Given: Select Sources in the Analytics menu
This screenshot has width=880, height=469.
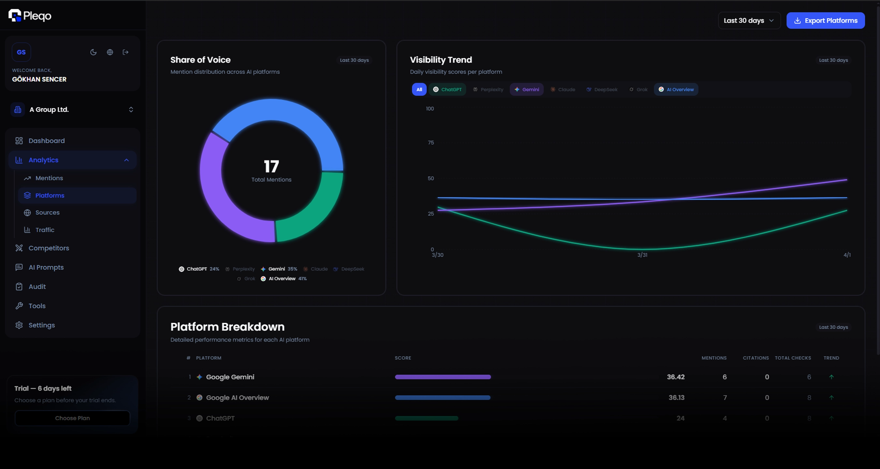Looking at the screenshot, I should (x=47, y=212).
